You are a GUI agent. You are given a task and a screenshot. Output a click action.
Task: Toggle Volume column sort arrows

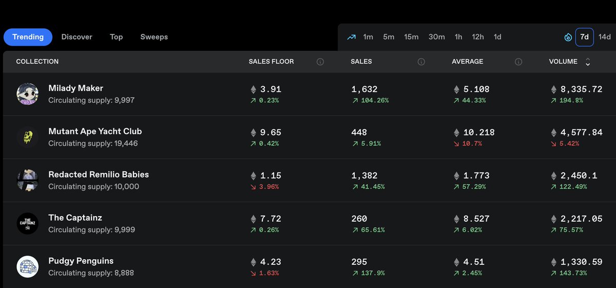588,62
